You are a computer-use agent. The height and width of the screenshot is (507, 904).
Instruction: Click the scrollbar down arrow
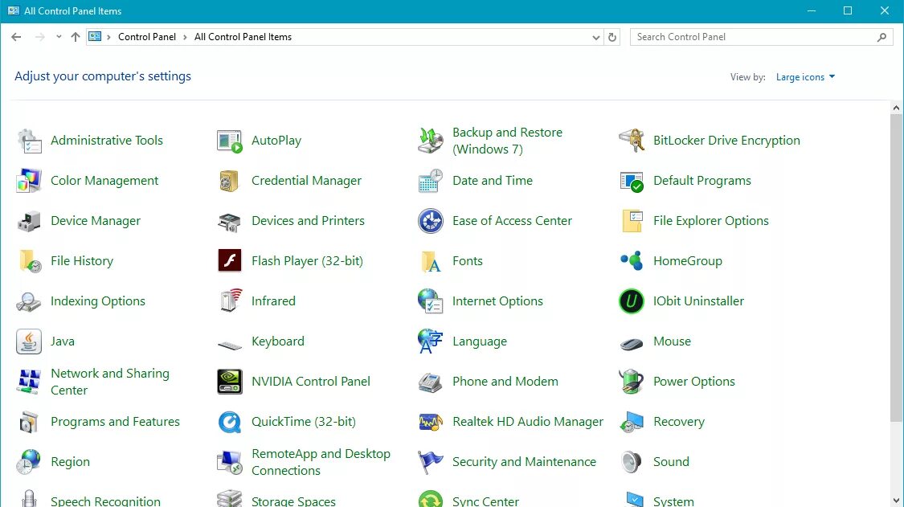click(896, 501)
